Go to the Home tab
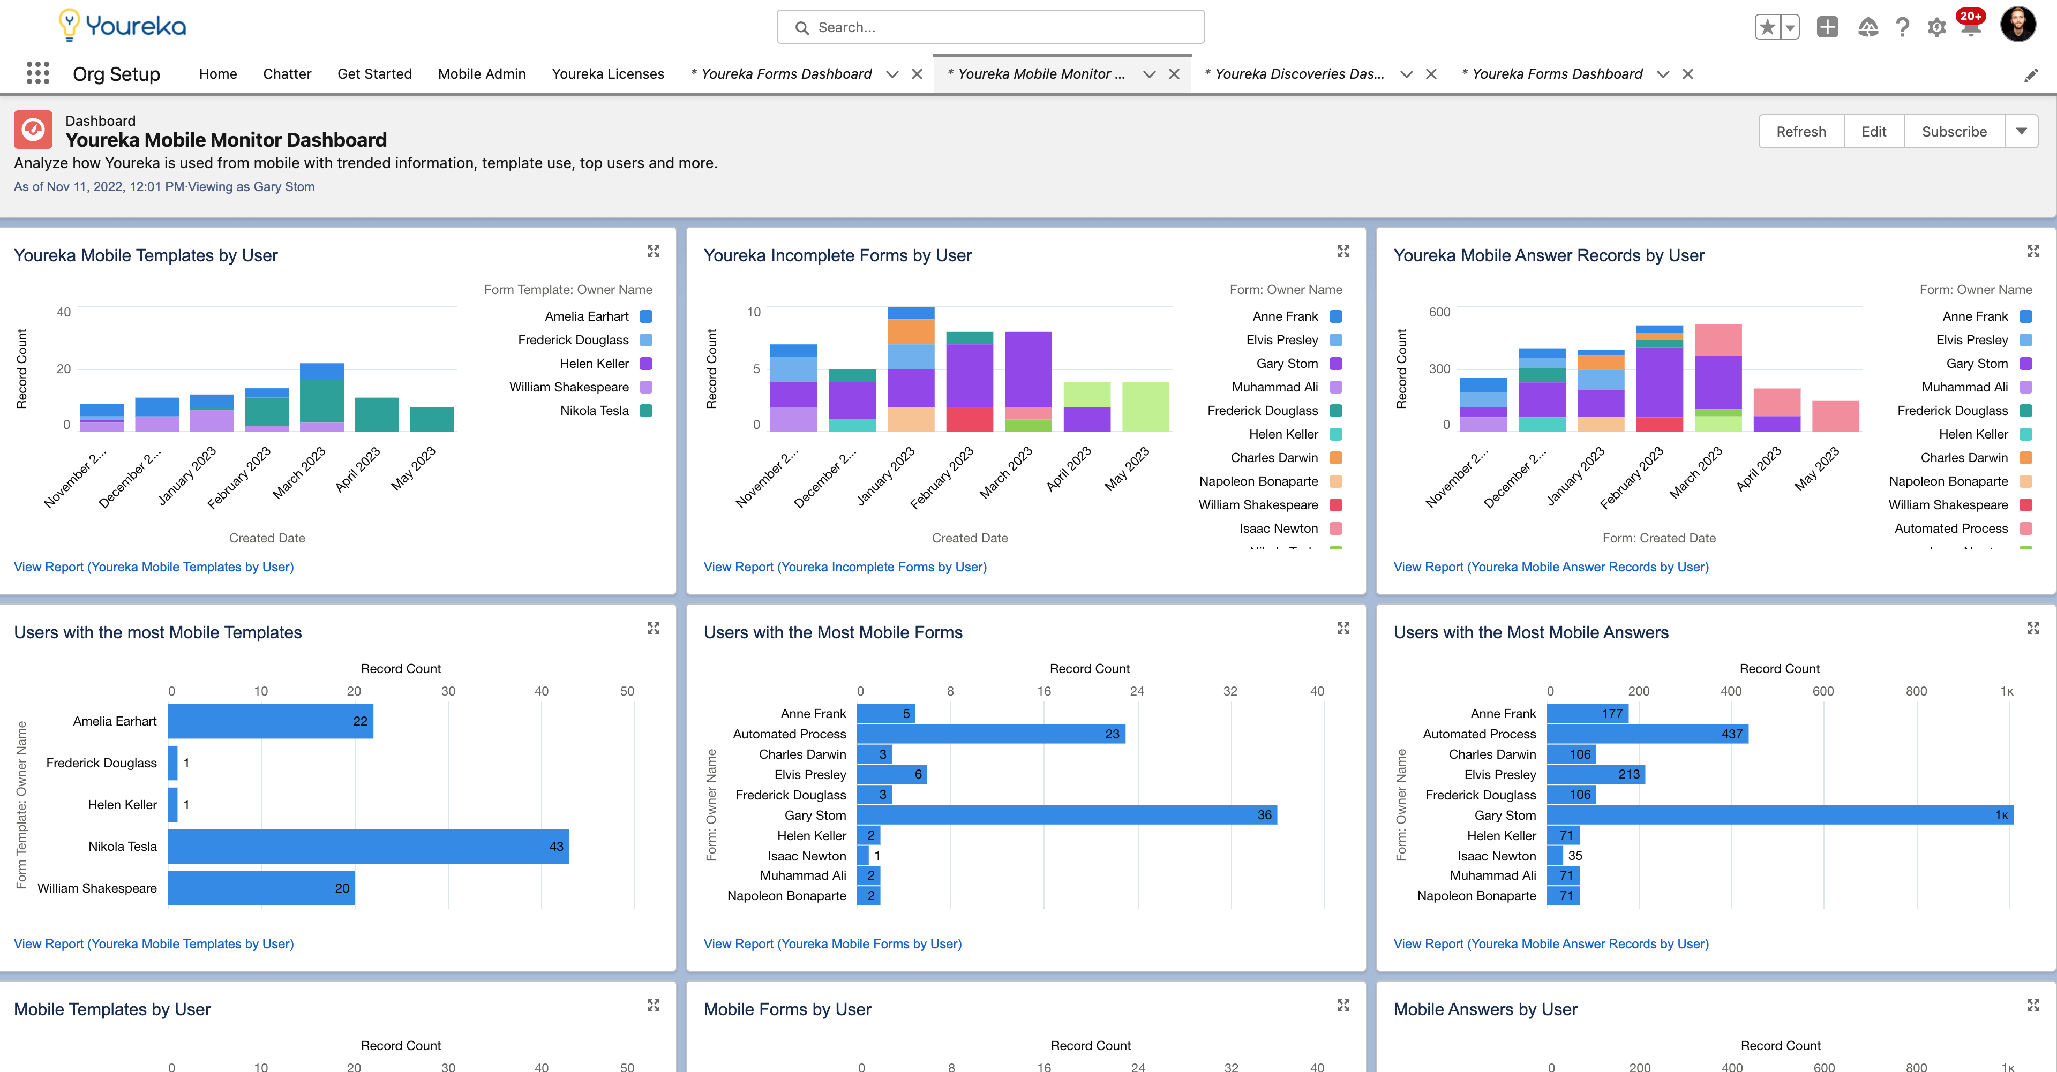 218,74
